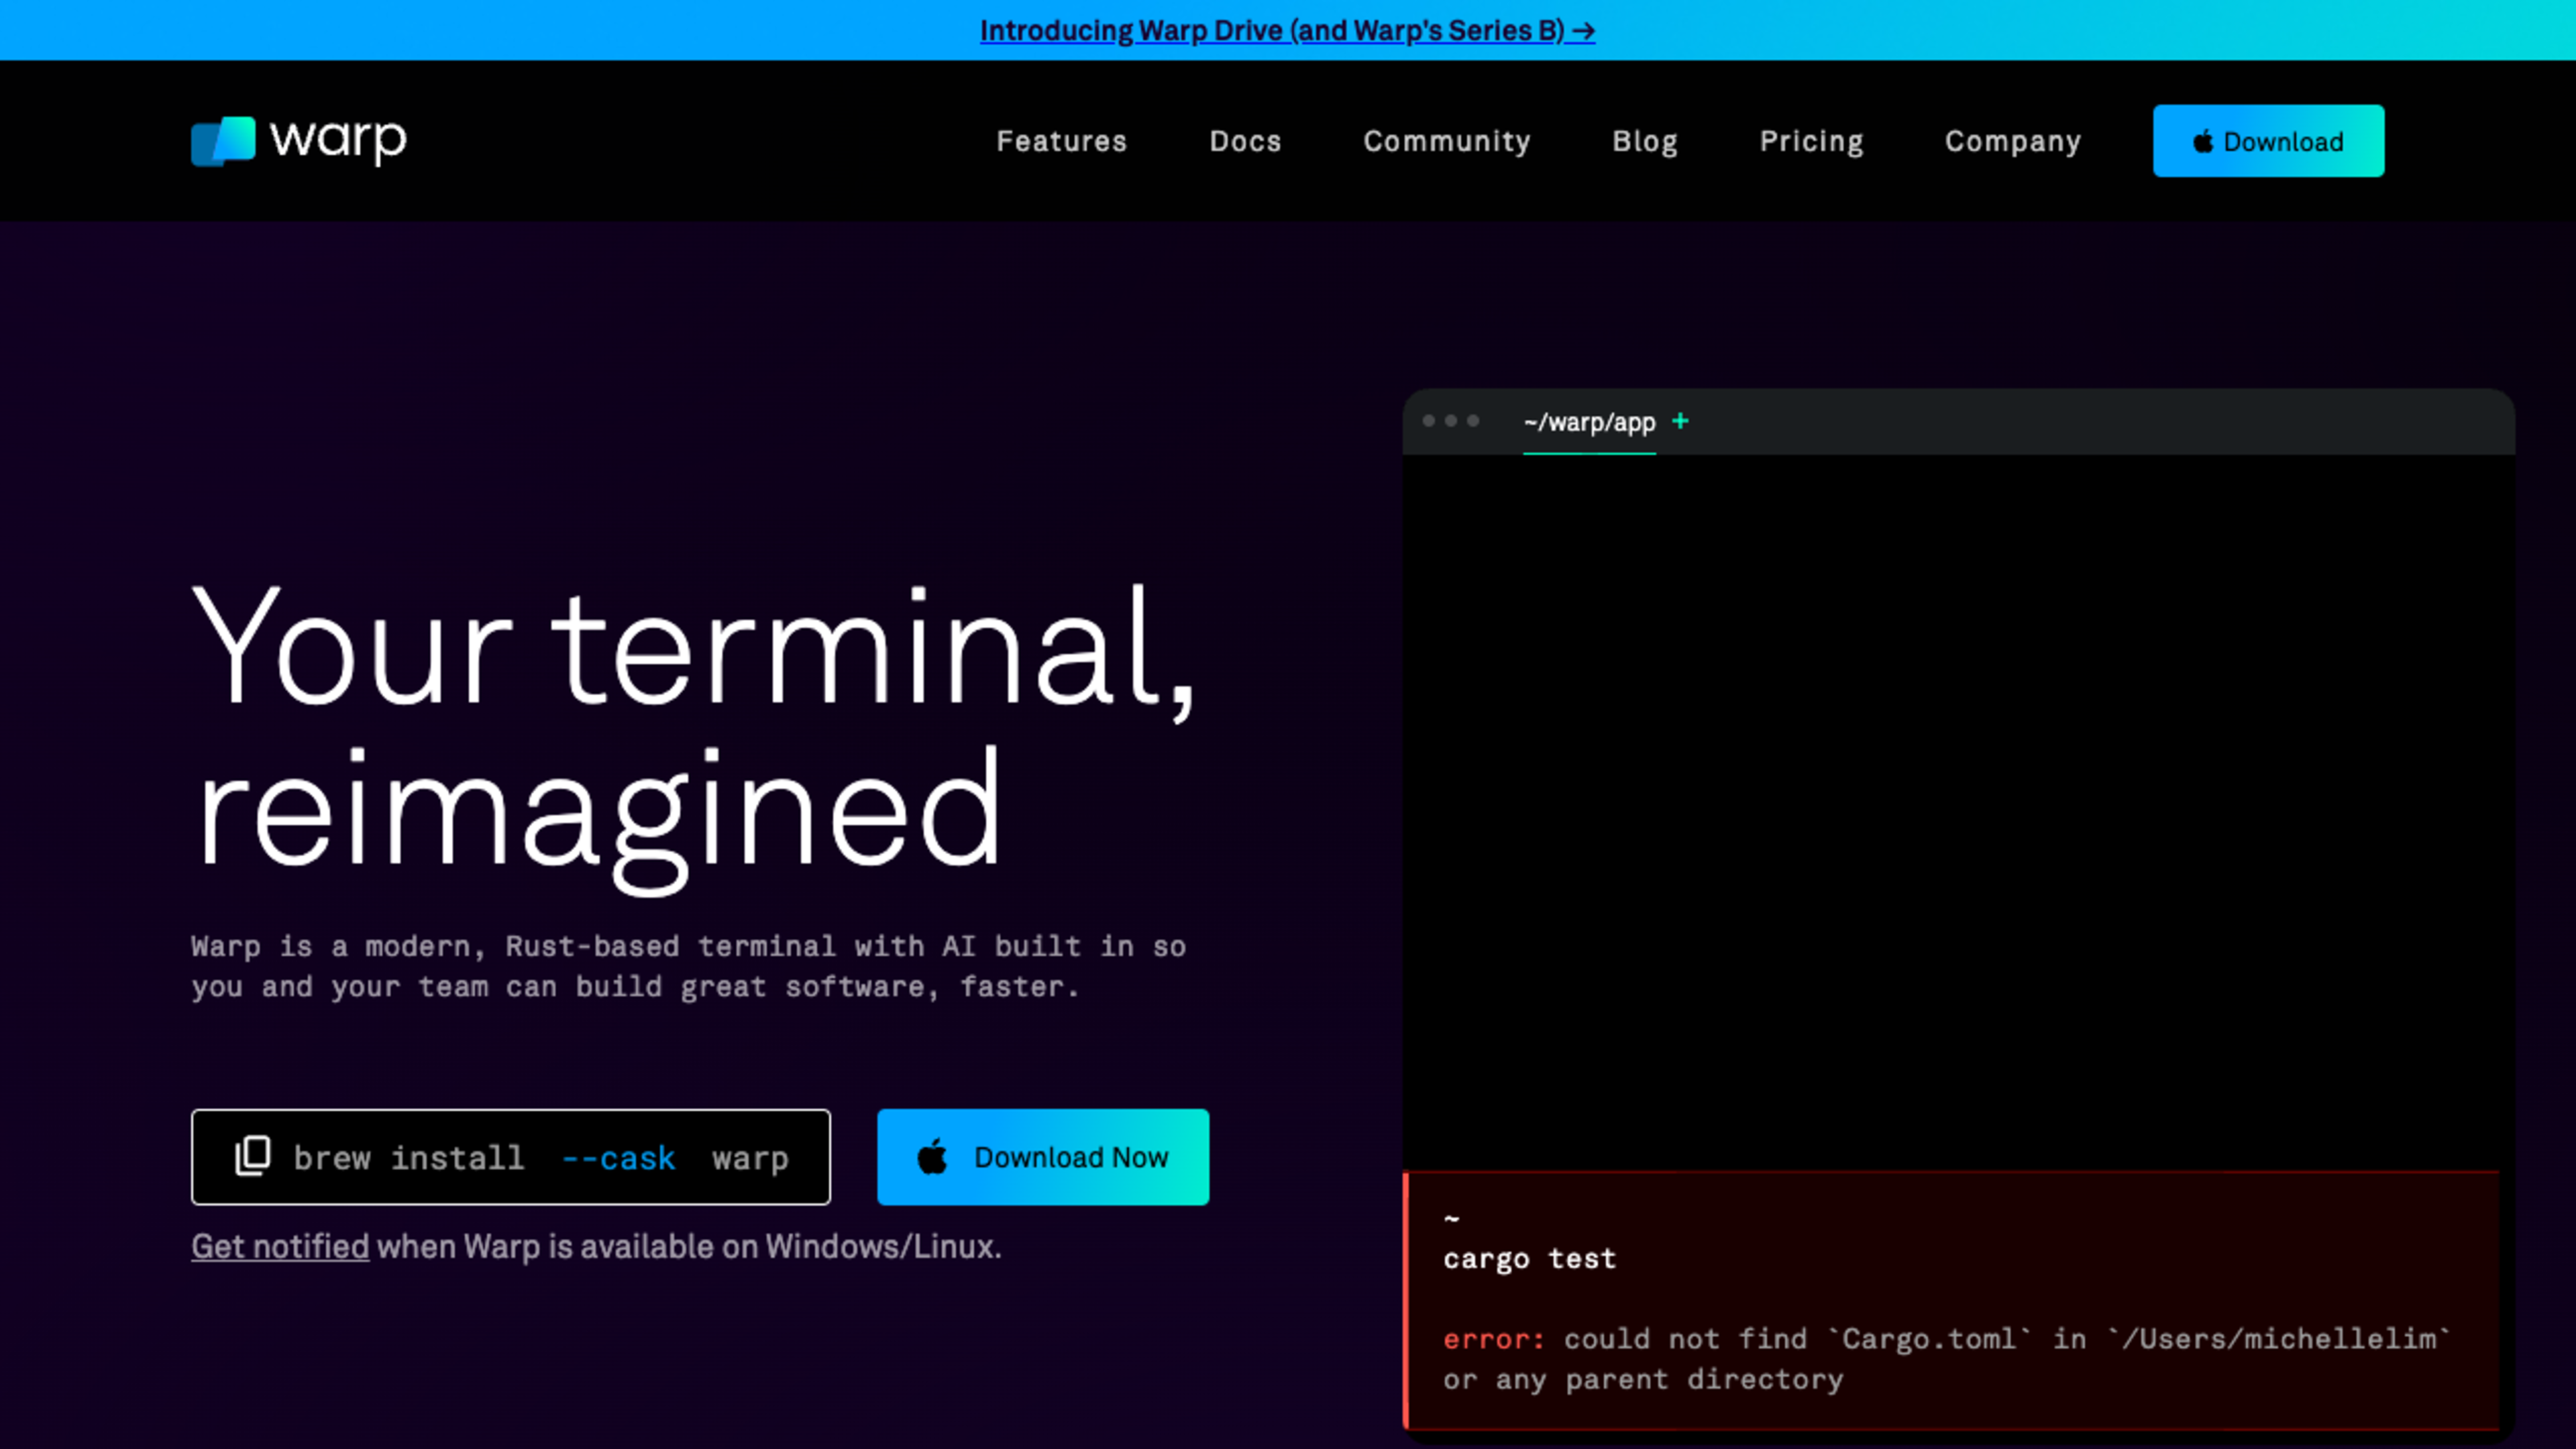Open the Community nav item
Screen dimensions: 2576x1449
click(x=1447, y=141)
